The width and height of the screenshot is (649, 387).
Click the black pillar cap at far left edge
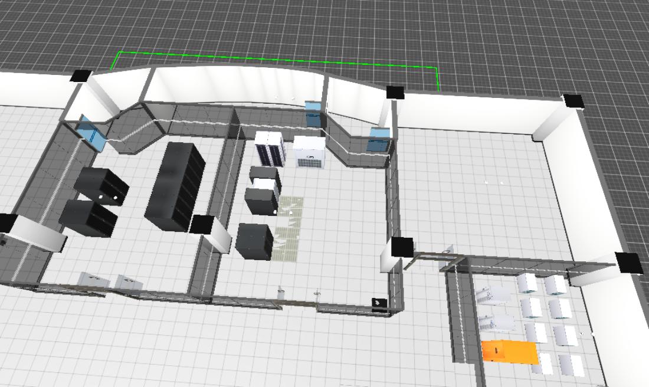pyautogui.click(x=6, y=222)
